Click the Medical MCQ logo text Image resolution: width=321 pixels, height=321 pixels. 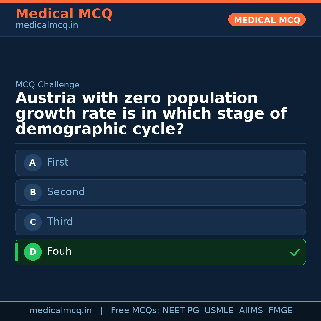tap(64, 14)
